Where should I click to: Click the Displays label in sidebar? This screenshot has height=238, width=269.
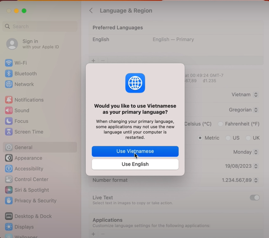pyautogui.click(x=24, y=227)
